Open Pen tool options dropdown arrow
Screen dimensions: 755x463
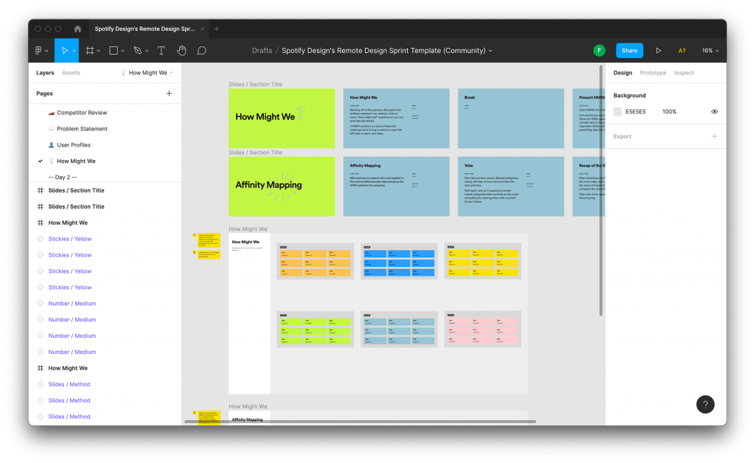coord(147,51)
